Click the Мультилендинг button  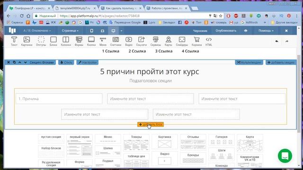[x=249, y=62]
